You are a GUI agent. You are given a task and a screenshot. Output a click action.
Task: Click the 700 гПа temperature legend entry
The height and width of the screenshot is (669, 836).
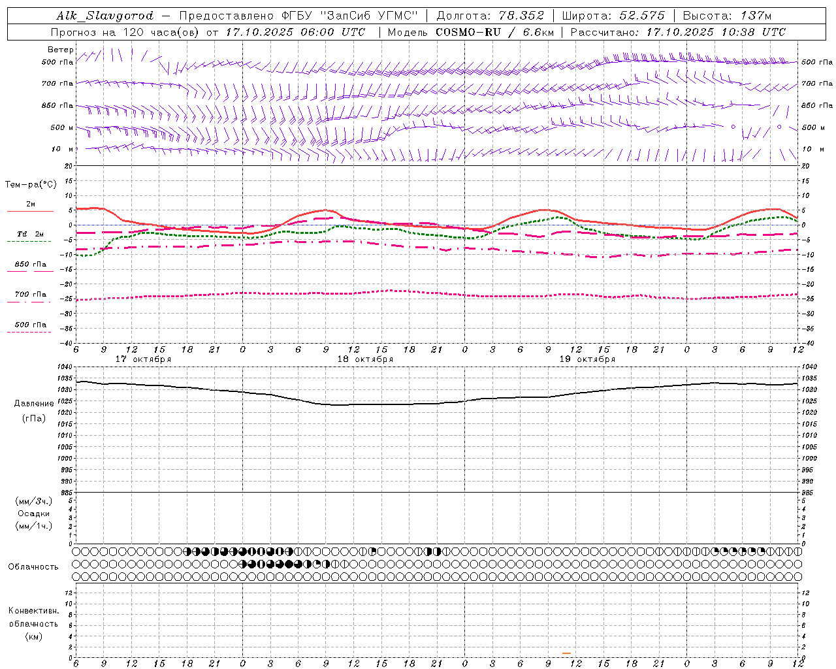(x=30, y=295)
